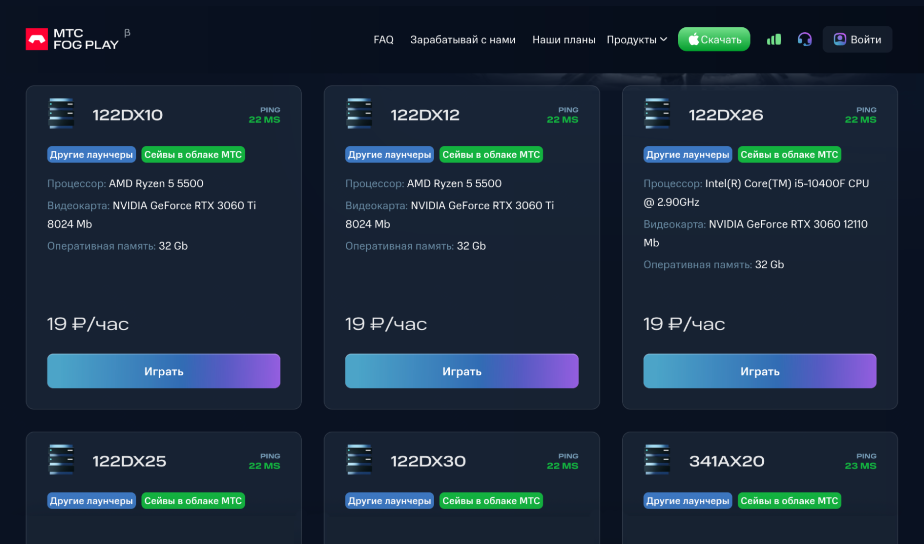Click server icon of 122DX26

(x=657, y=113)
